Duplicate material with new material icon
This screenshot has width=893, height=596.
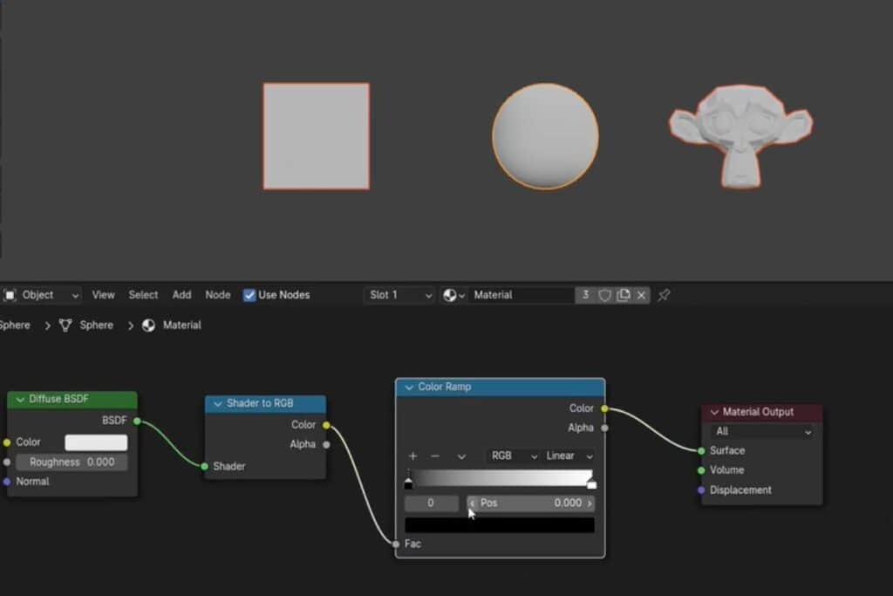(624, 296)
